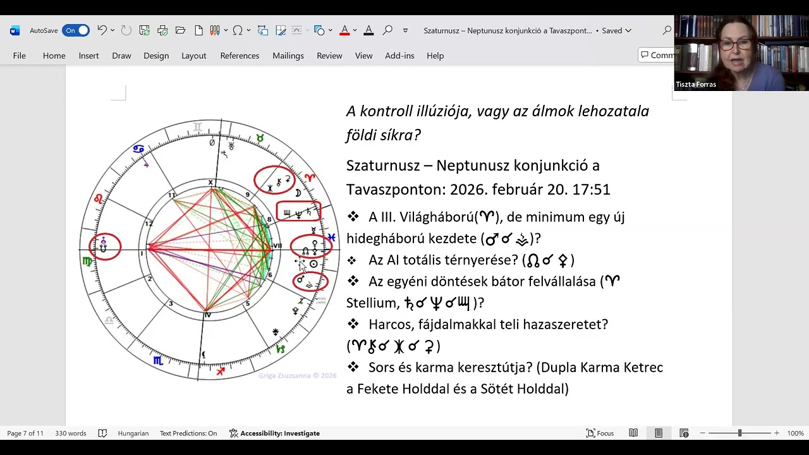The width and height of the screenshot is (809, 455).
Task: Click the proofing book icon in status bar
Action: [102, 434]
